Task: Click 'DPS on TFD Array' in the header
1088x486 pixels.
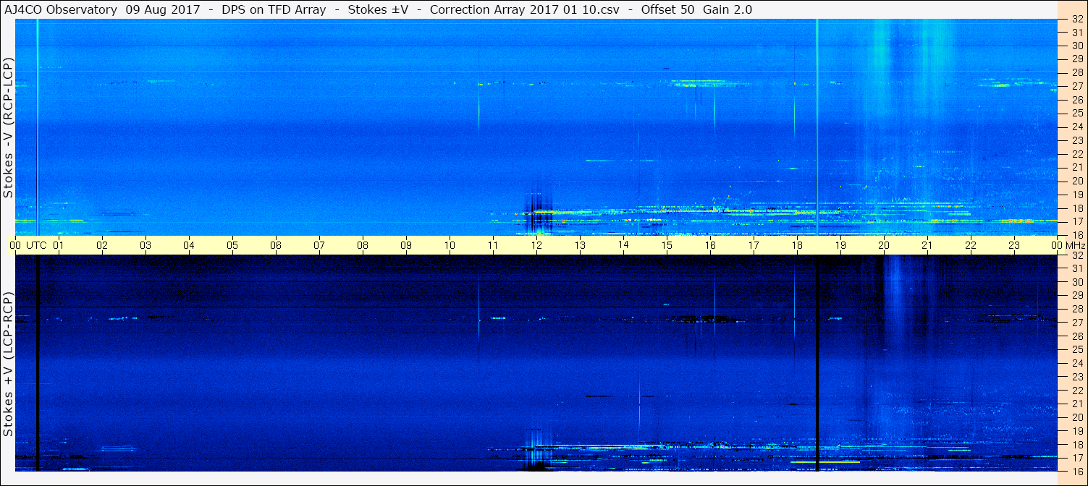Action: click(272, 9)
